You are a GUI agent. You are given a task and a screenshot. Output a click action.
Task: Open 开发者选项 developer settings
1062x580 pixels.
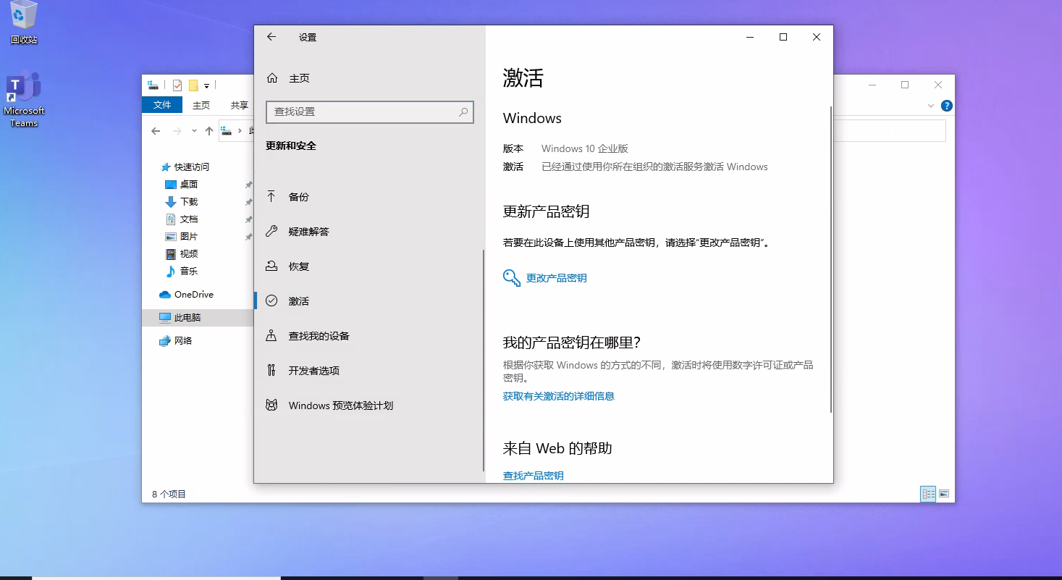tap(369, 371)
